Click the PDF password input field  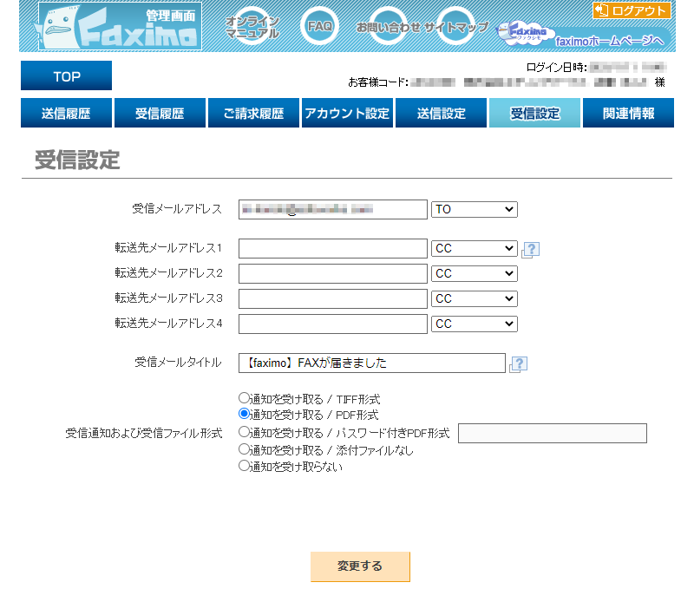click(x=552, y=433)
